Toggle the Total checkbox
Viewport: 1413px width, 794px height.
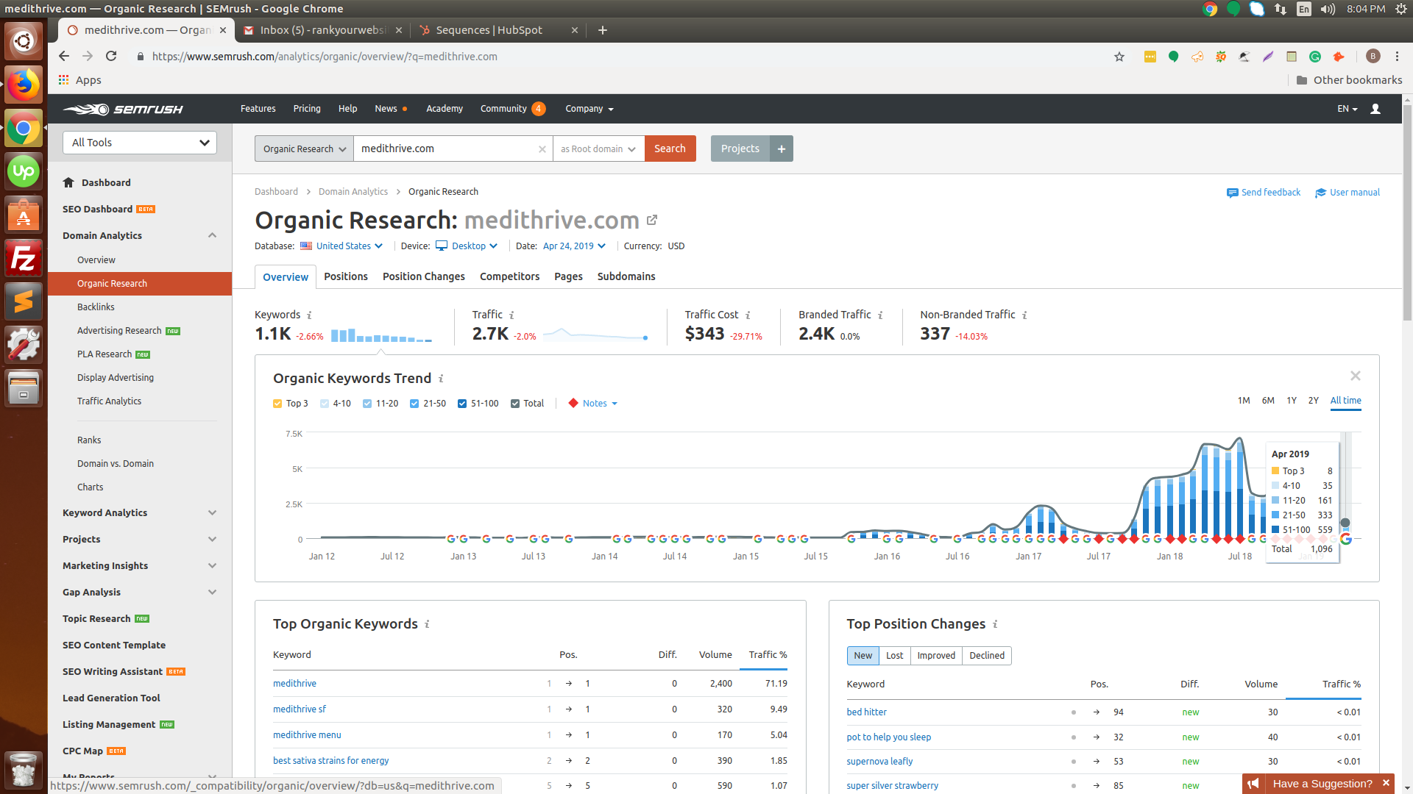515,404
